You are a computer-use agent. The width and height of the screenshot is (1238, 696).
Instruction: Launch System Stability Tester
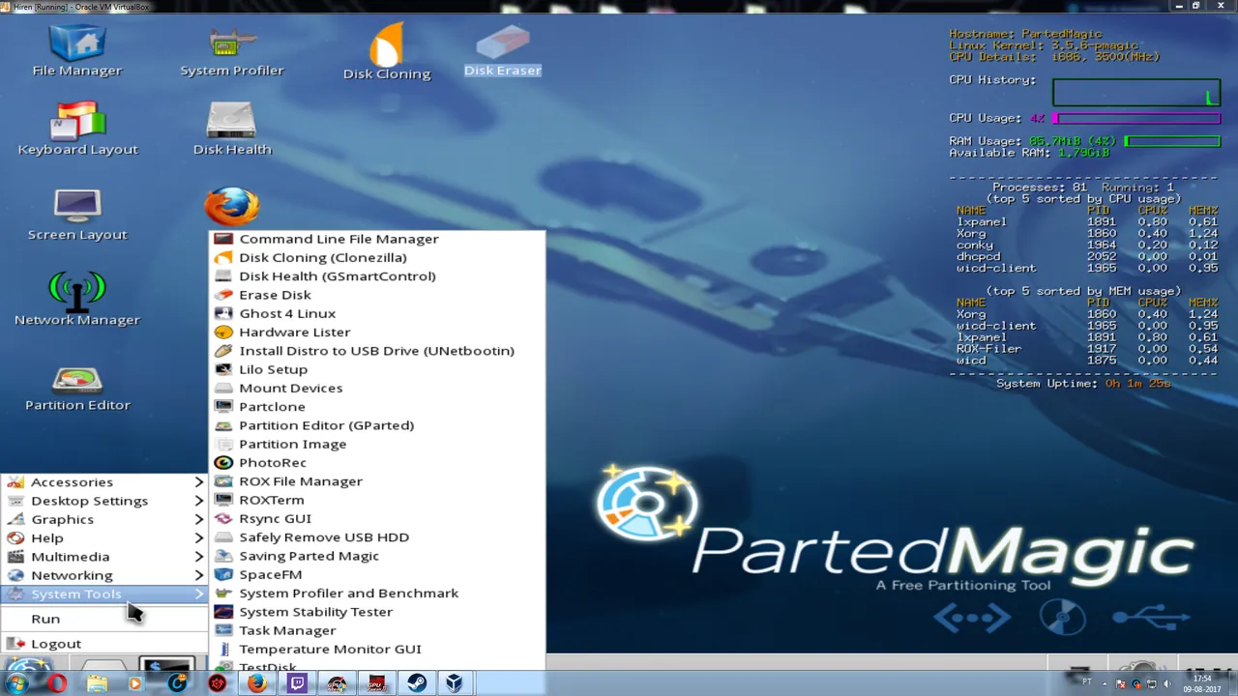(377, 612)
